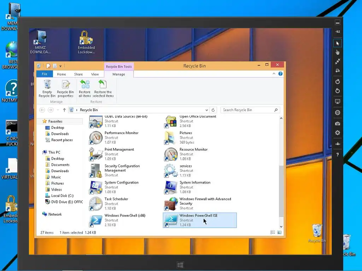Go up one level with the Up arrow

pyautogui.click(x=64, y=110)
